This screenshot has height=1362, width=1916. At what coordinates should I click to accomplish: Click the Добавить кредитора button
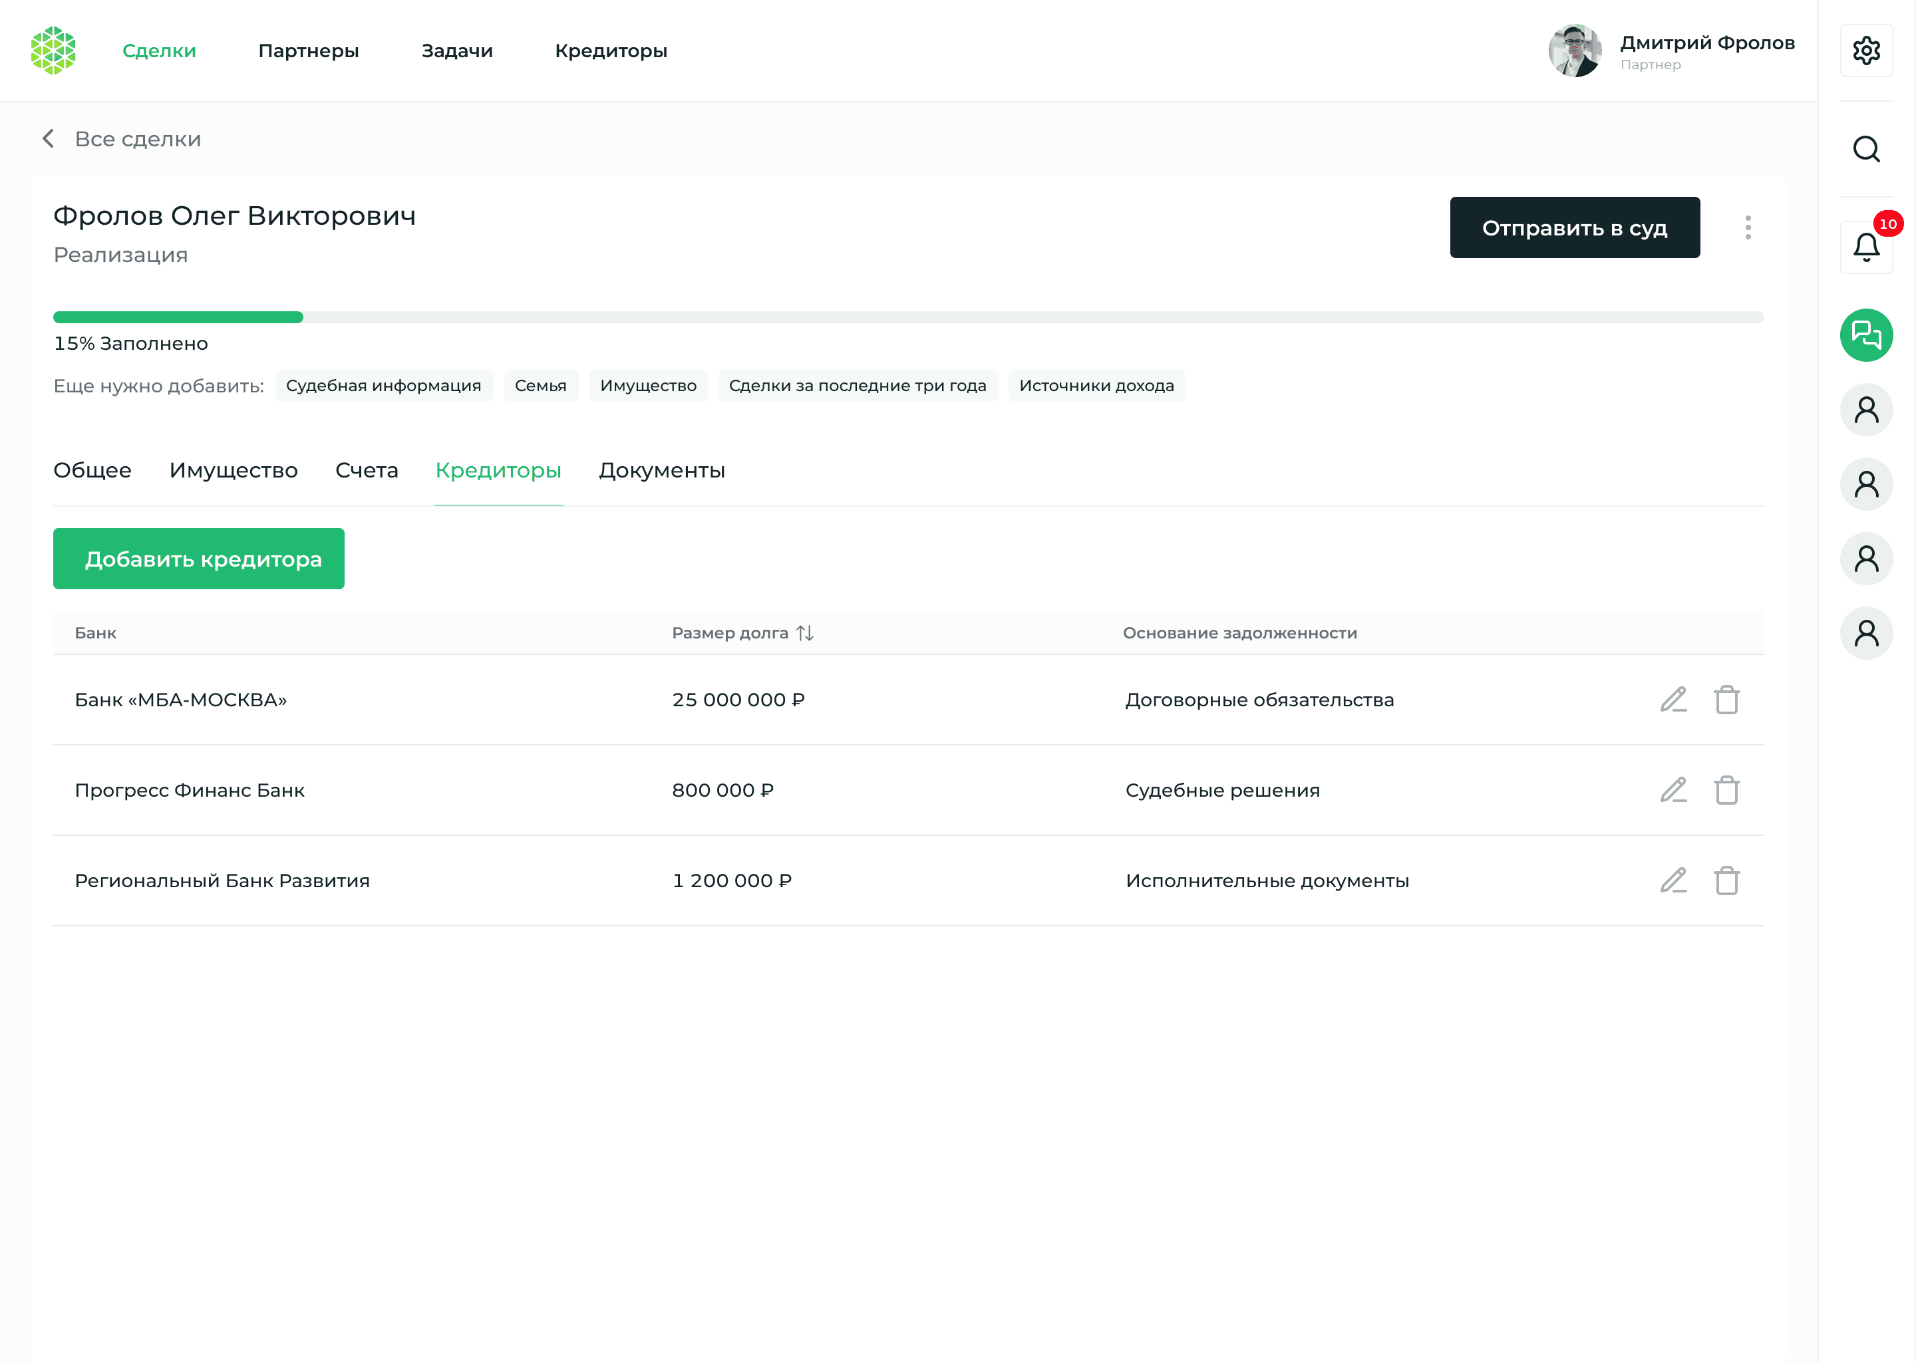(x=199, y=559)
